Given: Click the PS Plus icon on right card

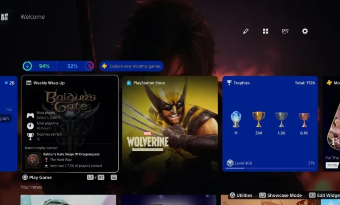Looking at the screenshot, I should [x=329, y=82].
